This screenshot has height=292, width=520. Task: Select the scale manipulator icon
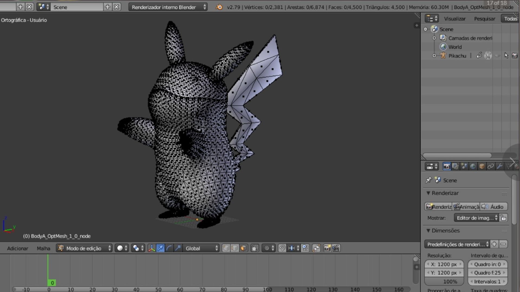pyautogui.click(x=178, y=248)
